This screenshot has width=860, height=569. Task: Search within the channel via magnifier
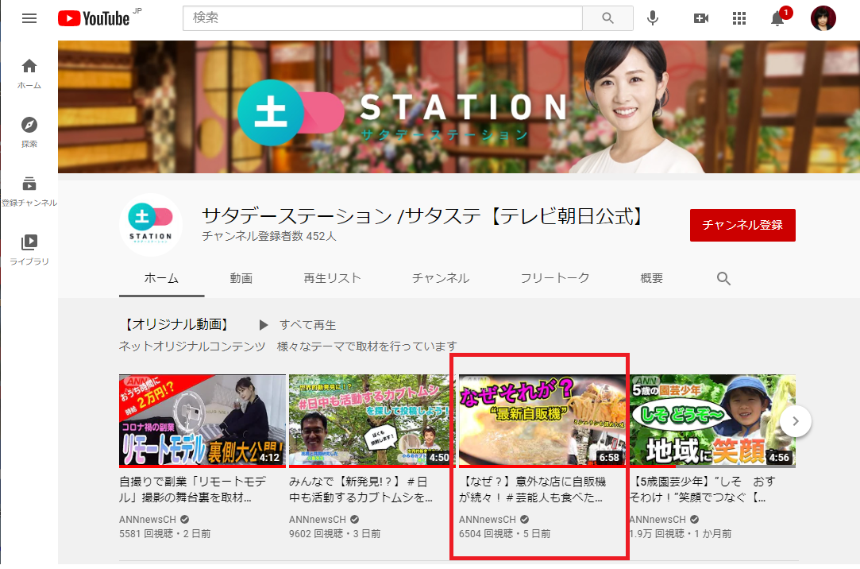pos(723,279)
